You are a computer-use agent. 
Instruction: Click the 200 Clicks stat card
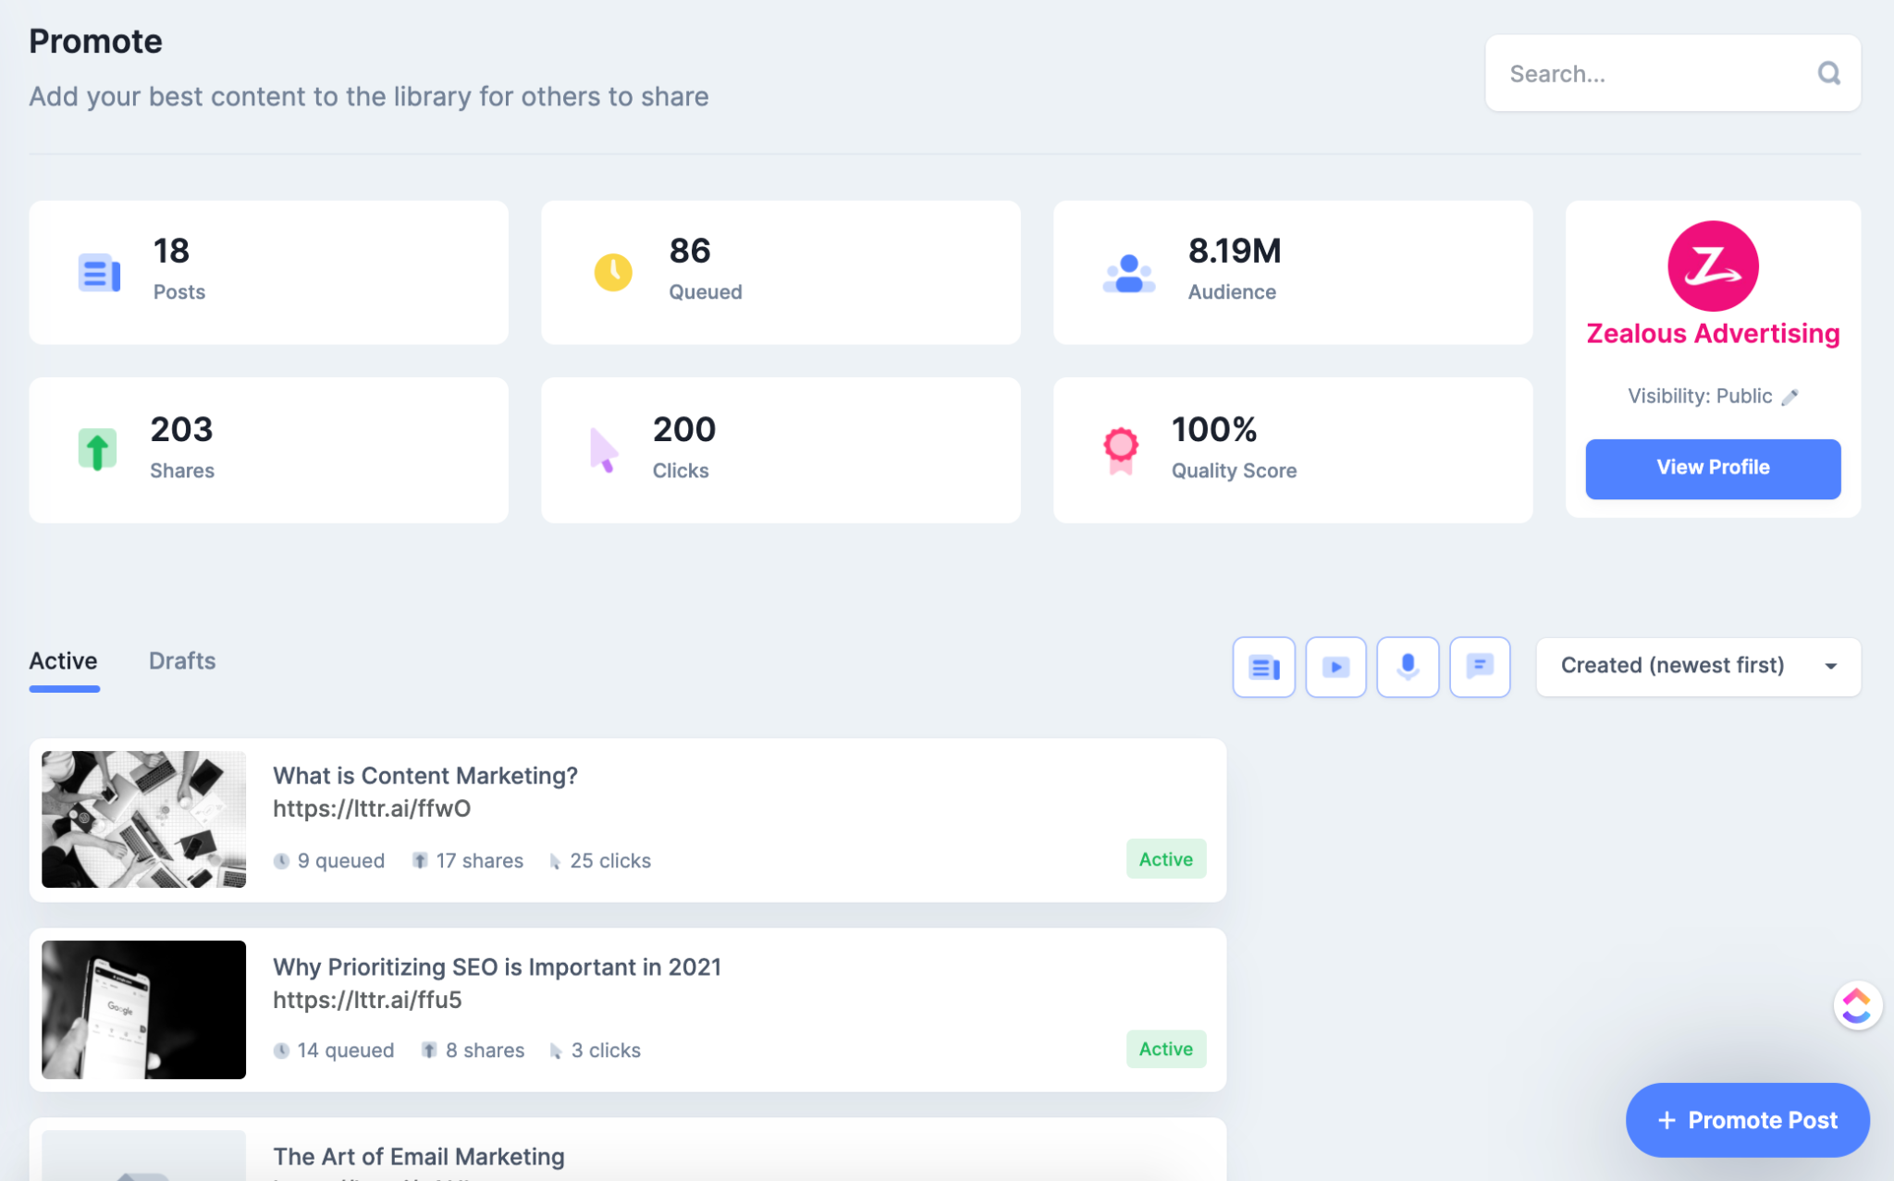[x=781, y=450]
